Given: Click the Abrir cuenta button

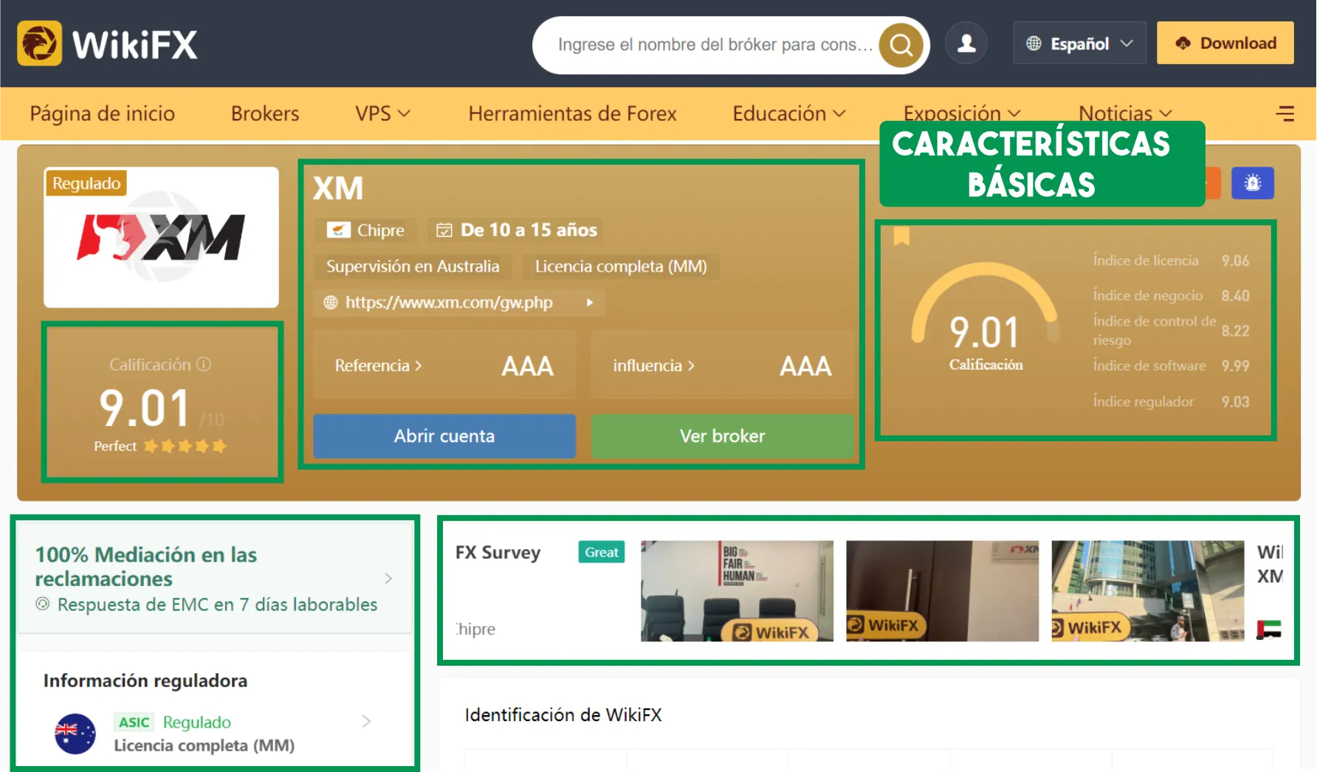Looking at the screenshot, I should click(444, 436).
